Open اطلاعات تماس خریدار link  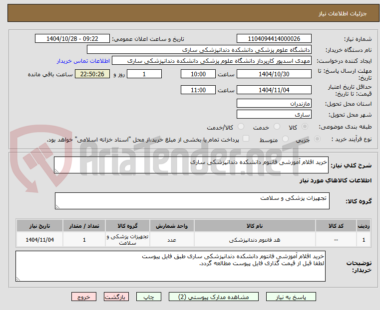click(x=83, y=61)
